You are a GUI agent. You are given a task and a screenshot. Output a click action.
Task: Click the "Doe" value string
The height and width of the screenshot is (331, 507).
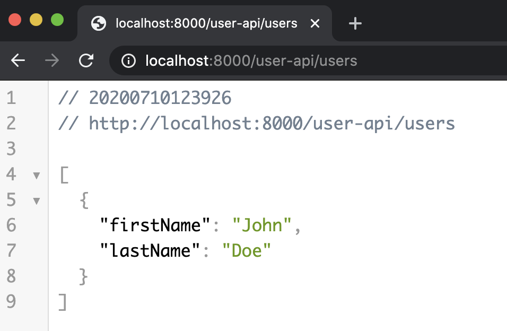247,250
